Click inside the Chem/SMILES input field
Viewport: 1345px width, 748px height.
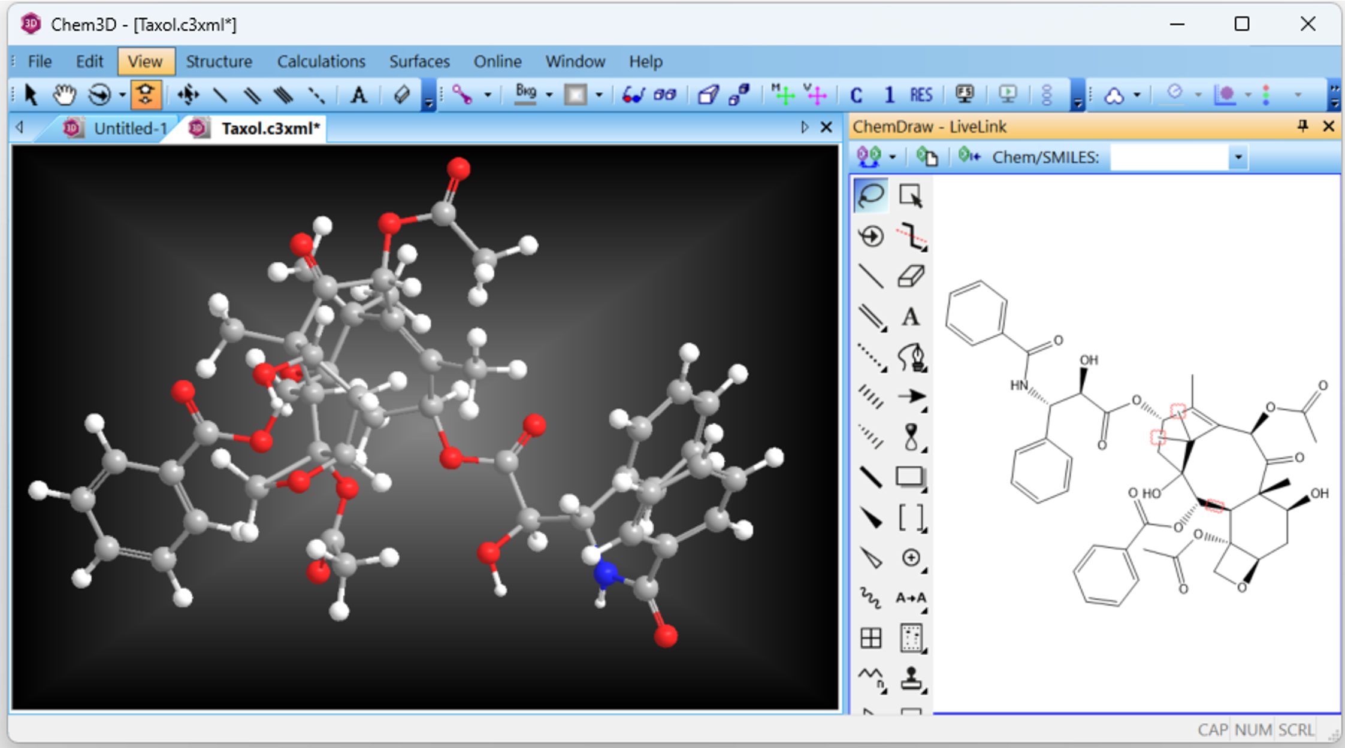click(x=1168, y=158)
